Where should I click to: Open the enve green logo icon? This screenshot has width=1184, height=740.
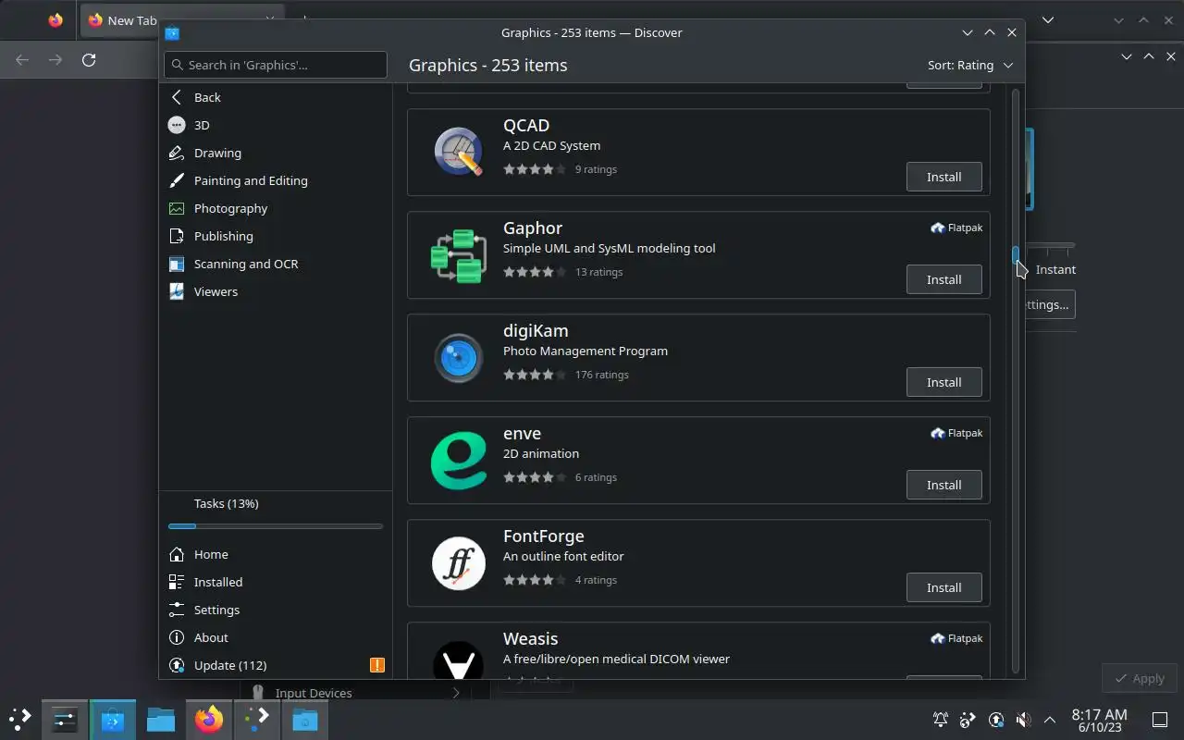tap(459, 461)
